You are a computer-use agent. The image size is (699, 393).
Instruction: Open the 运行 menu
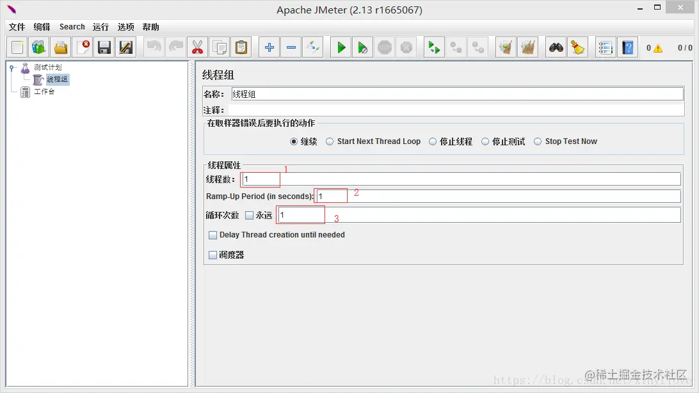point(100,27)
